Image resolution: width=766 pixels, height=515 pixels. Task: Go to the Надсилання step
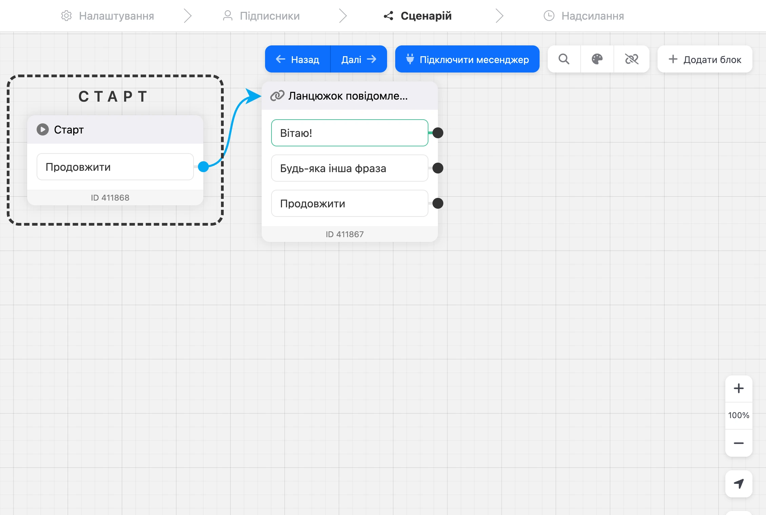click(x=584, y=16)
